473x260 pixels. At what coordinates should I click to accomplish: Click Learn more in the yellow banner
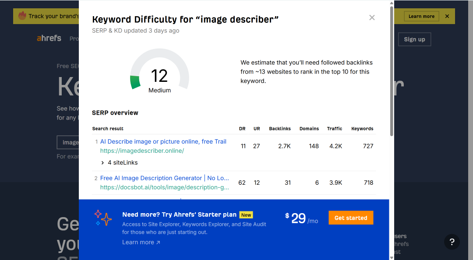(421, 16)
